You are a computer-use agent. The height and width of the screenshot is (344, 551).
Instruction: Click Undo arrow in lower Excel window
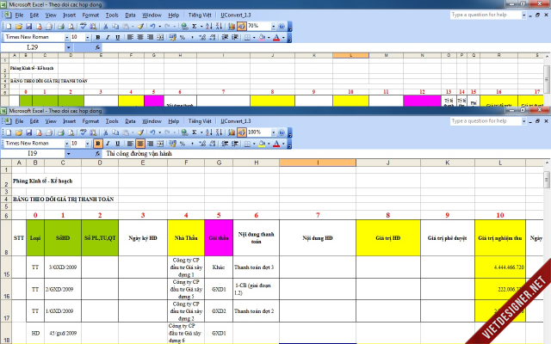pos(151,132)
